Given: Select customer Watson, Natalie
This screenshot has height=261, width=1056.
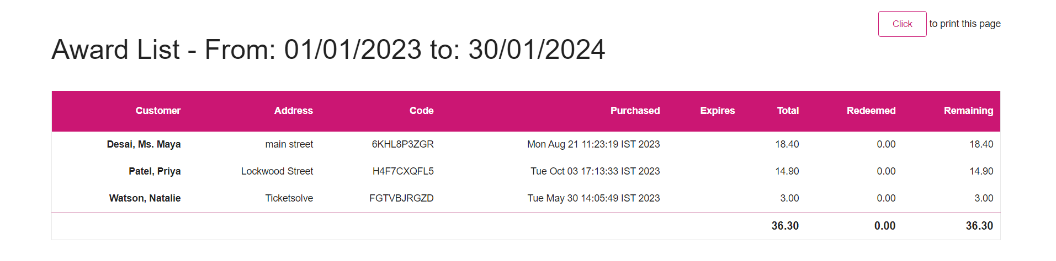Looking at the screenshot, I should [x=145, y=198].
